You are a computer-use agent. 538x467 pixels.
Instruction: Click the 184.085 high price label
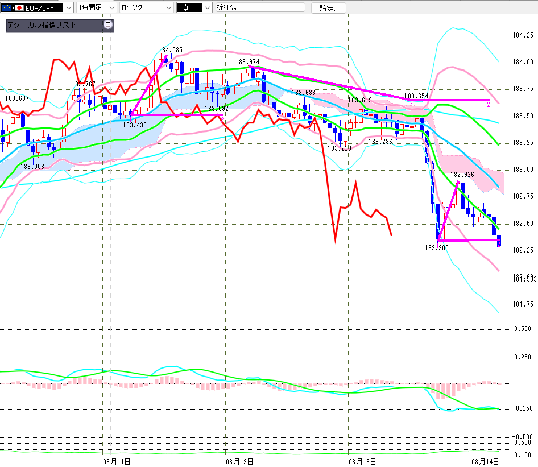170,50
